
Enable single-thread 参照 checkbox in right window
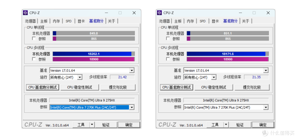[168, 39]
